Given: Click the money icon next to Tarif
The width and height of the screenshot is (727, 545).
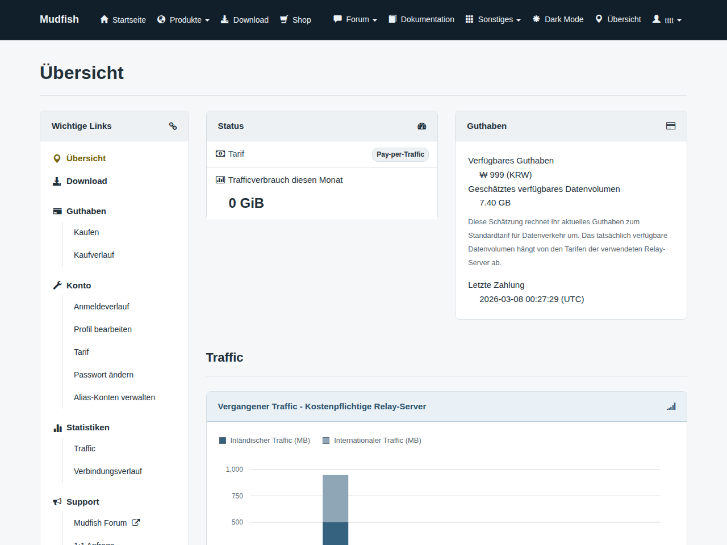Looking at the screenshot, I should coord(220,154).
